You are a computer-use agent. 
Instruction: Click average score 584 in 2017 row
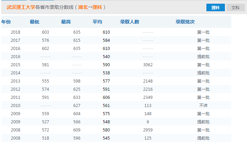[x=106, y=40]
